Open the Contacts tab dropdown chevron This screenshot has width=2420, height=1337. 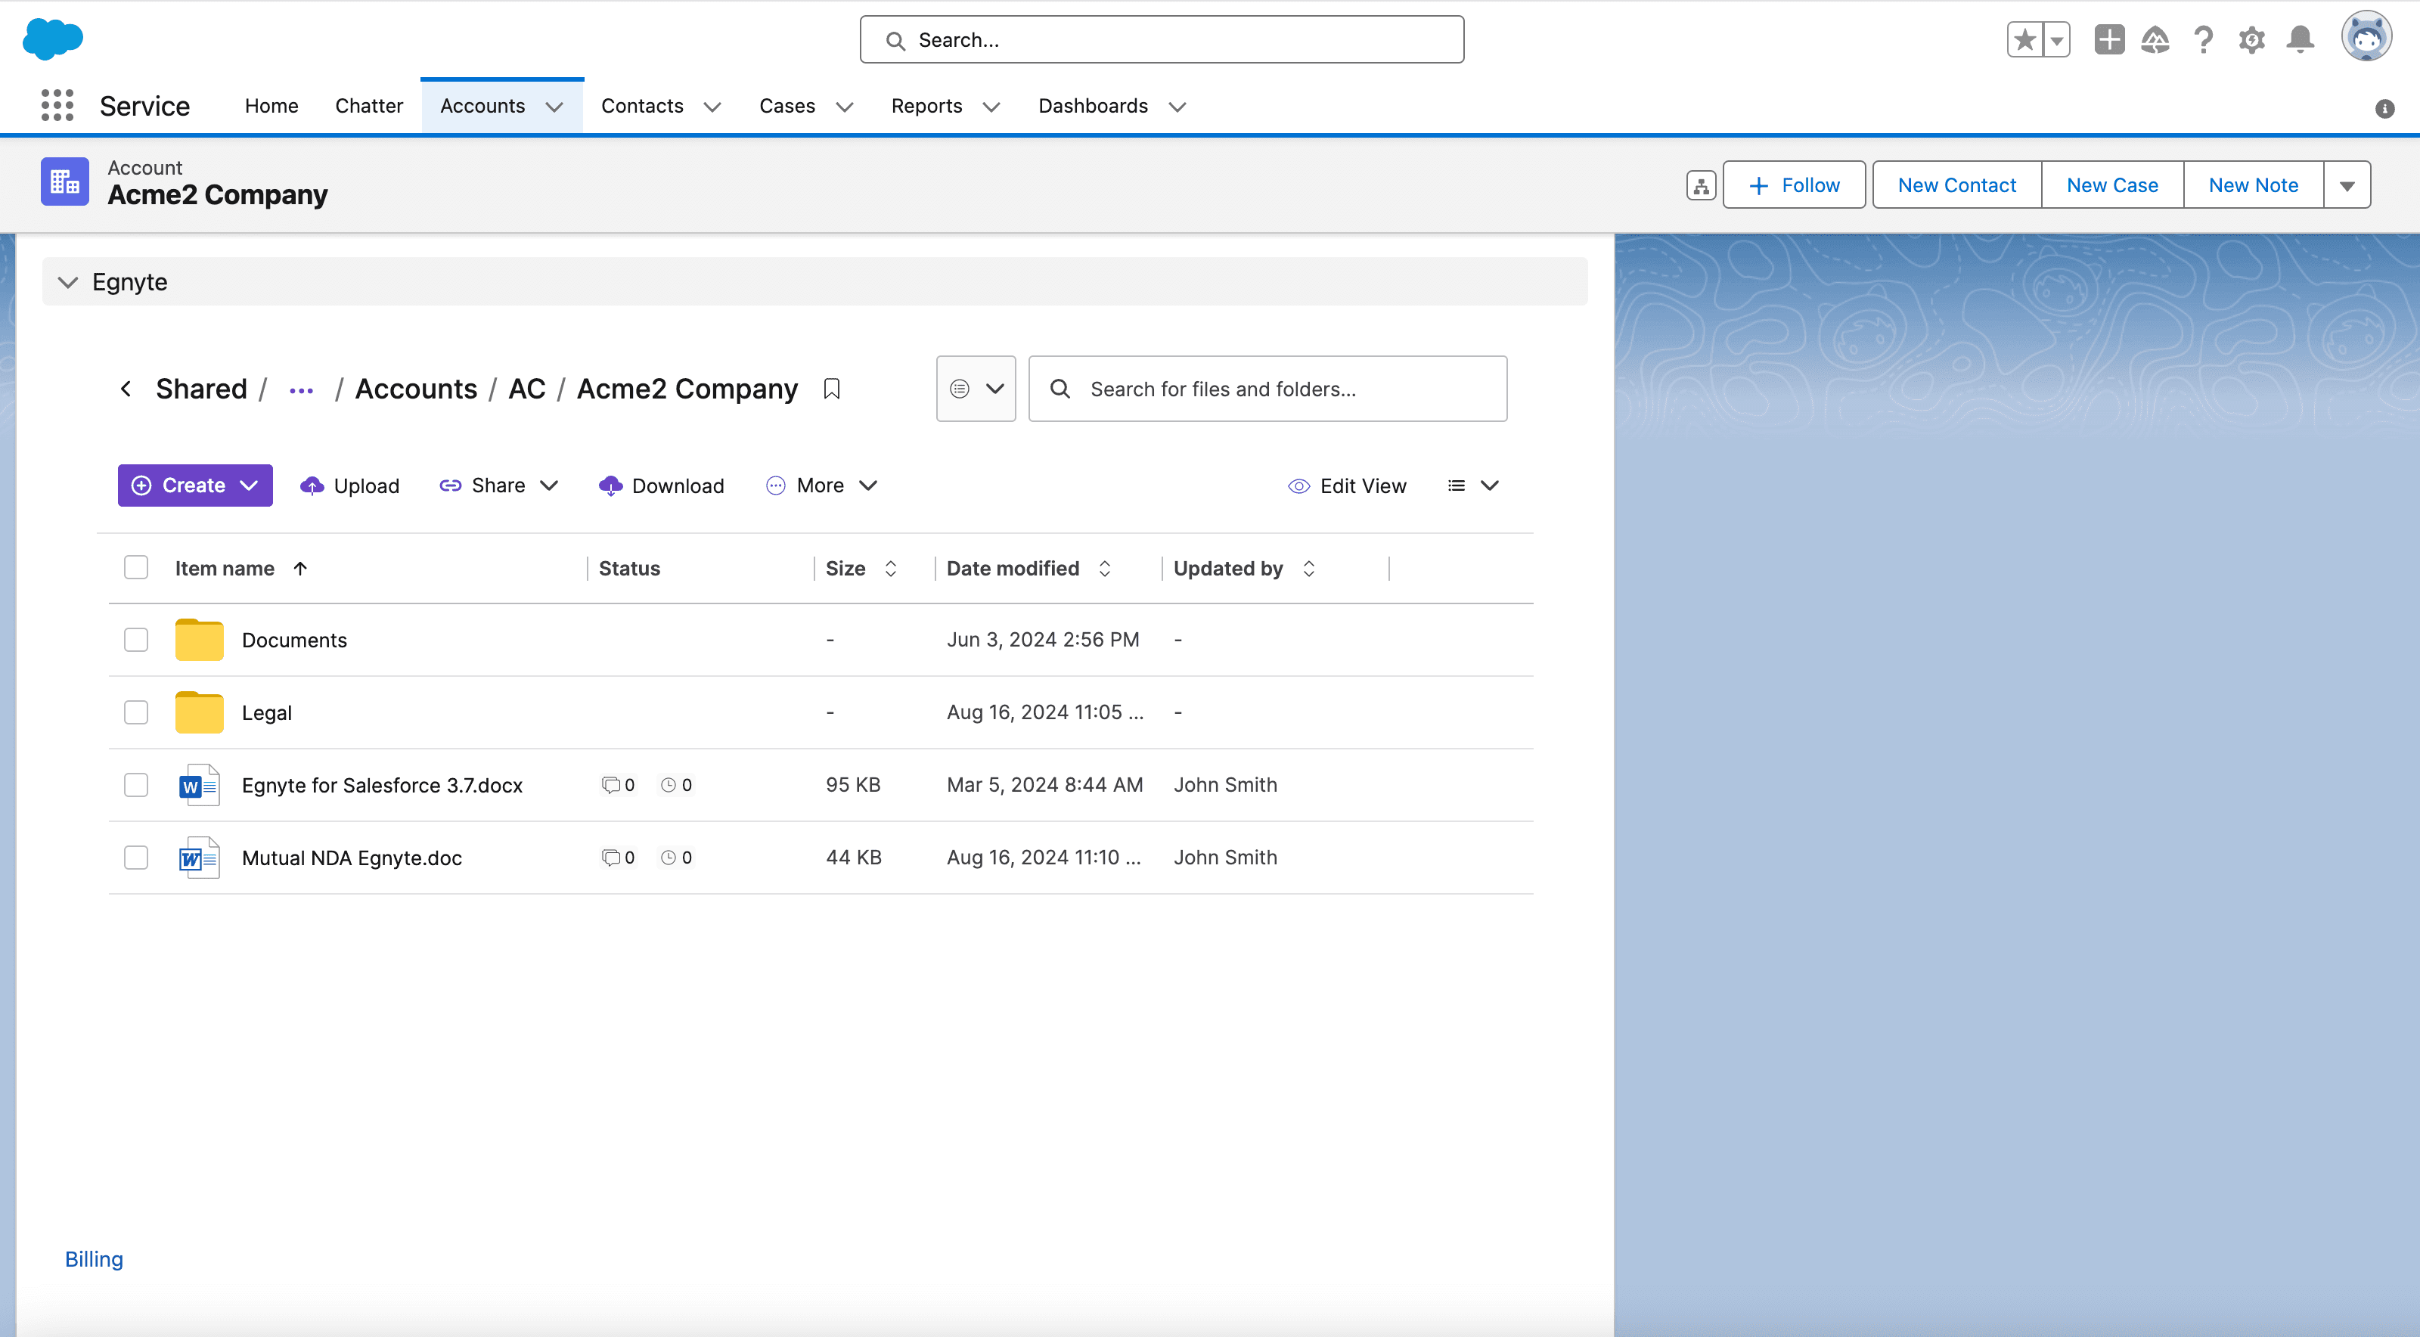712,106
